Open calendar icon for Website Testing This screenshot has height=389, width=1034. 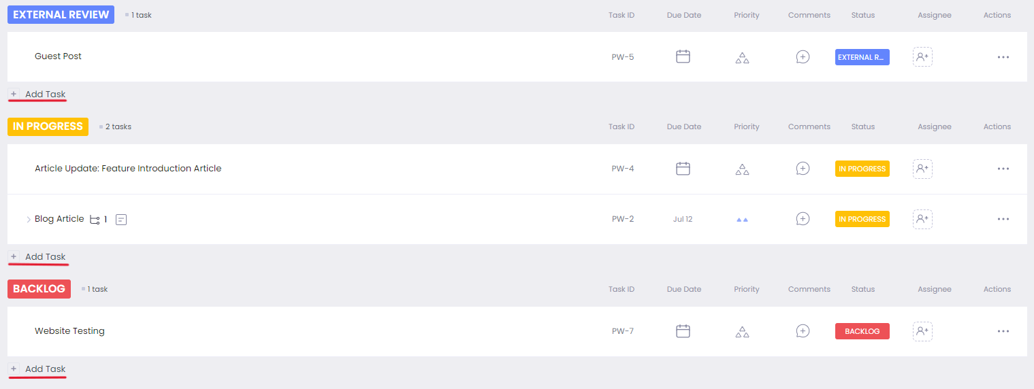pyautogui.click(x=683, y=331)
